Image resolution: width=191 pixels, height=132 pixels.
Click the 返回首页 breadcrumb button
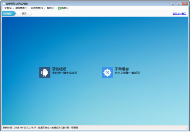tap(9, 14)
